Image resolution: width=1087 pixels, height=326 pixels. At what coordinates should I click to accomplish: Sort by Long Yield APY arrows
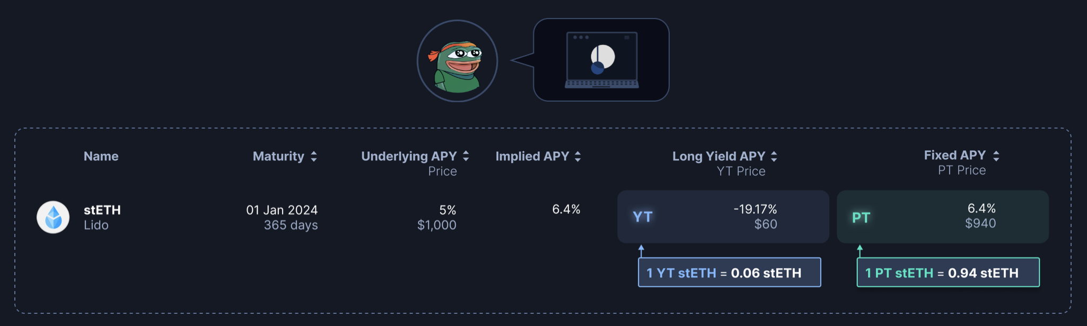[x=774, y=156]
